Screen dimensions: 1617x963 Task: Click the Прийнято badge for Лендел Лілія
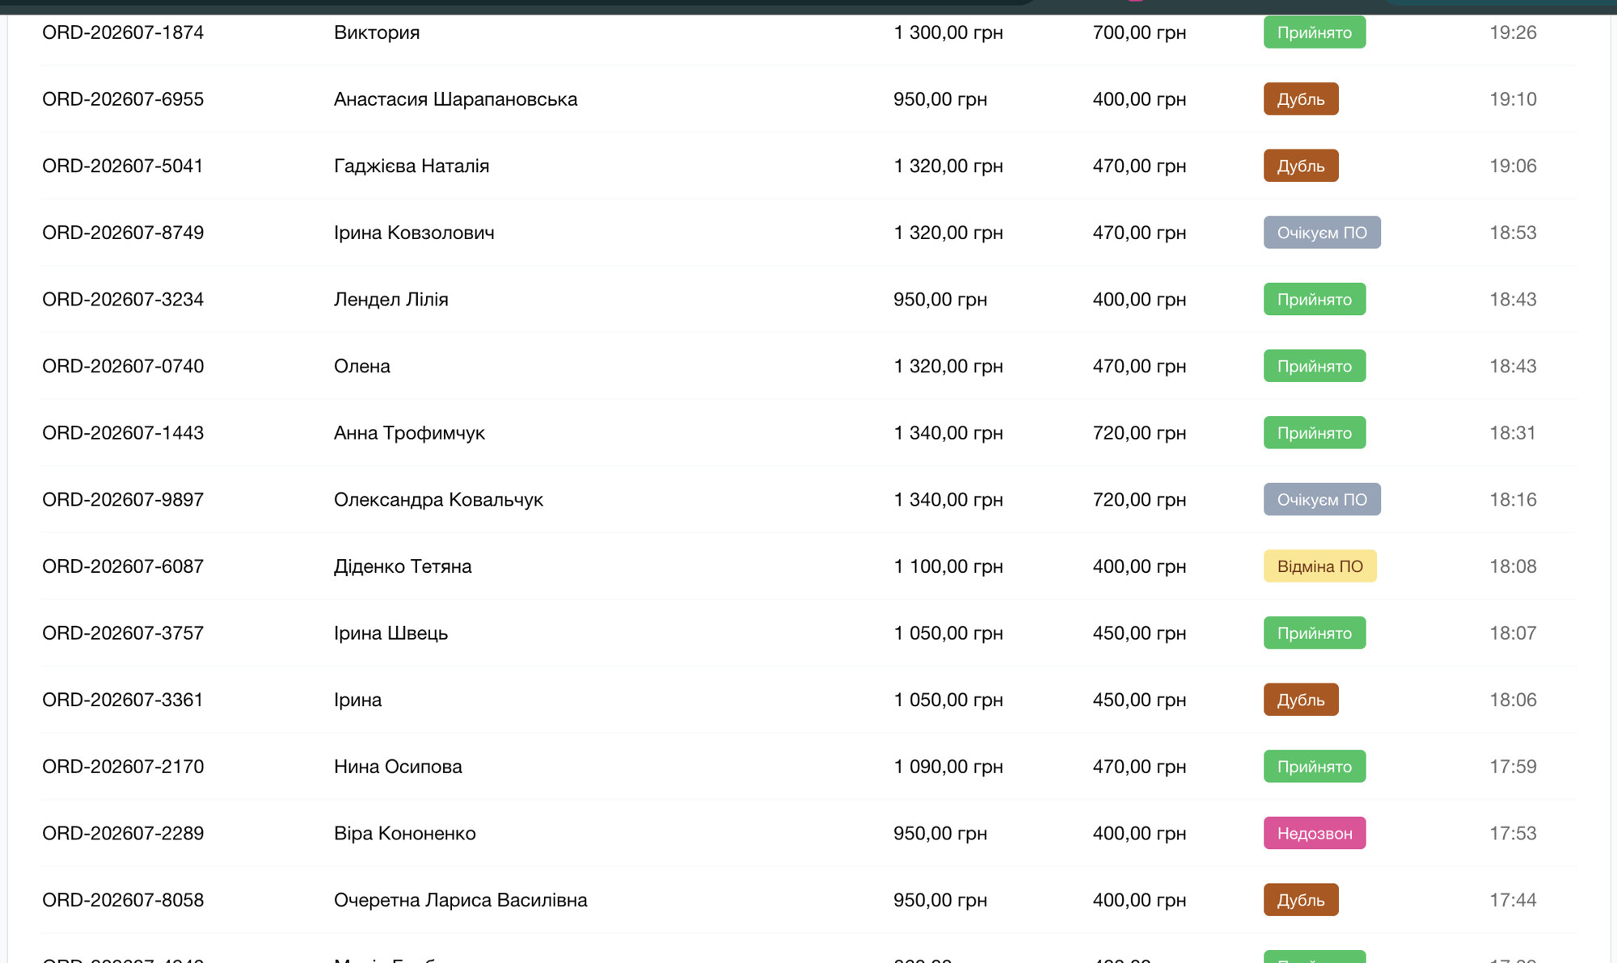1315,300
